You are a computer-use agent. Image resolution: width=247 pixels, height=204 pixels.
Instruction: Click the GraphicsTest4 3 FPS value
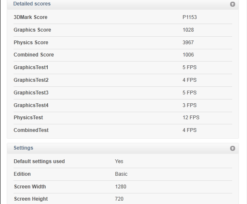190,105
